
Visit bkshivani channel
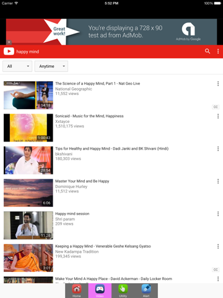point(64,154)
